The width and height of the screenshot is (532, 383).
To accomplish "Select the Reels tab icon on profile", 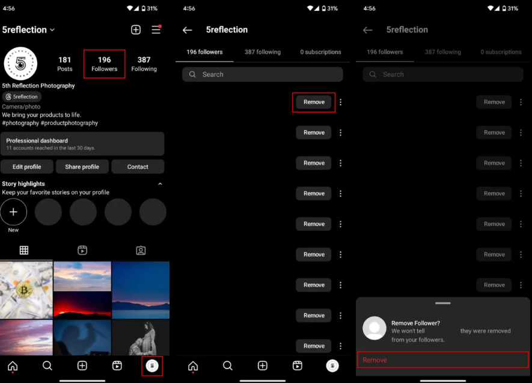I will pyautogui.click(x=82, y=250).
